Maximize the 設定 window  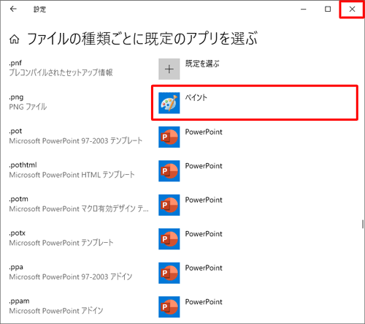pos(328,10)
